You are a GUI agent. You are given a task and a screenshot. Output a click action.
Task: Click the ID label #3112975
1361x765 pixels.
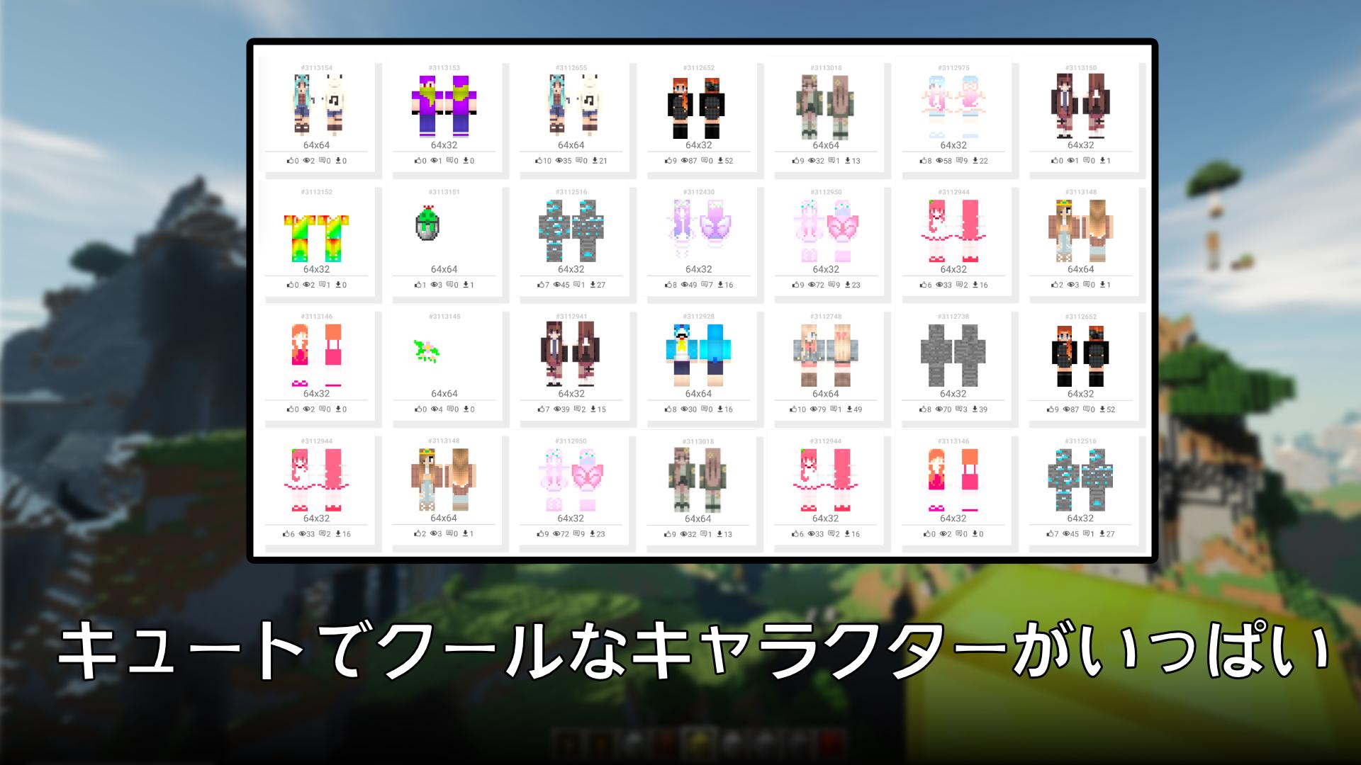click(x=953, y=68)
